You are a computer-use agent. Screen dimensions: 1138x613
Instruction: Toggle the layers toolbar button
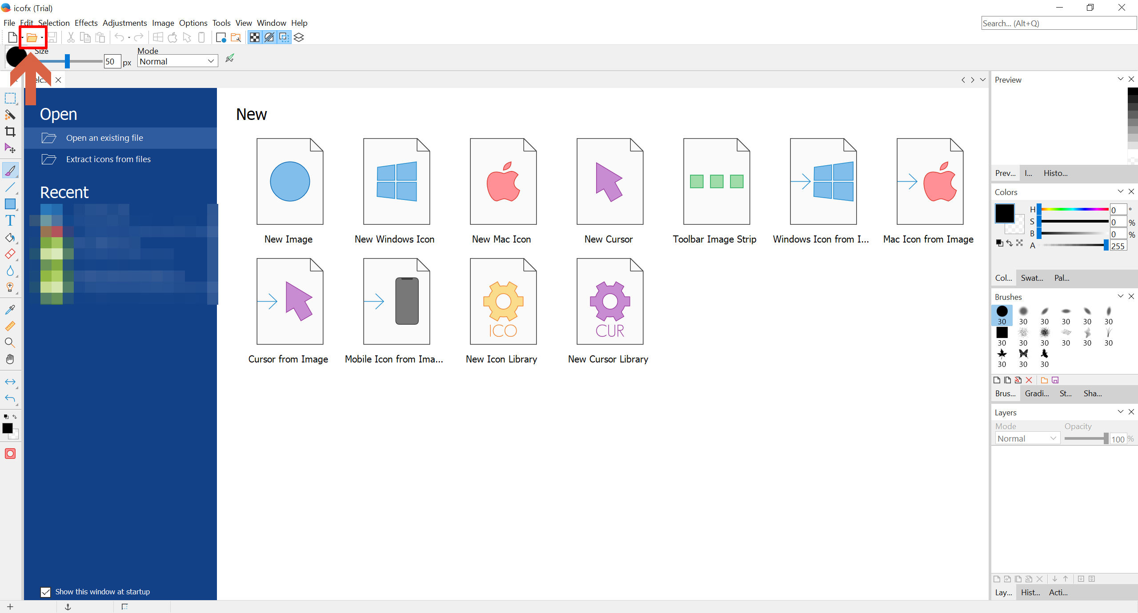click(299, 38)
